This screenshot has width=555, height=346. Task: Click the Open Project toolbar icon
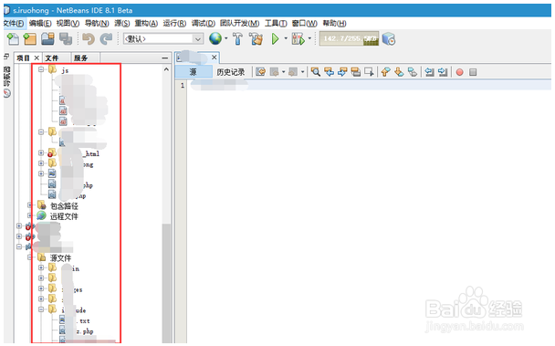[47, 38]
